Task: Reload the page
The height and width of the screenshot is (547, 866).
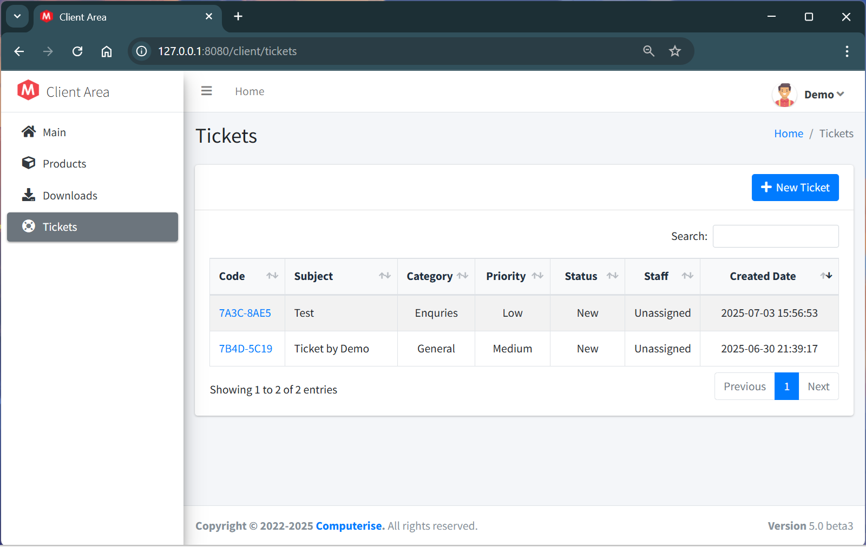Action: [77, 51]
